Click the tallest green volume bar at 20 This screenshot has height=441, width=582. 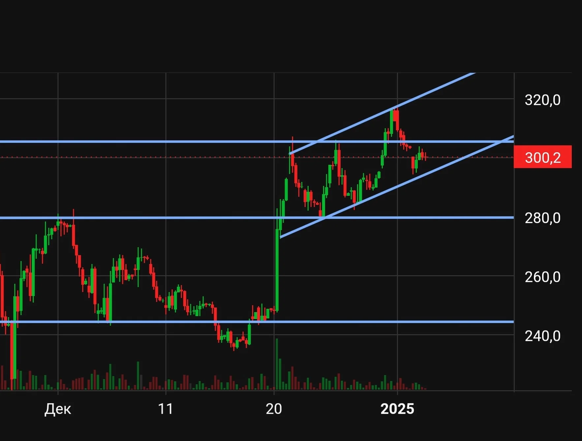click(277, 364)
